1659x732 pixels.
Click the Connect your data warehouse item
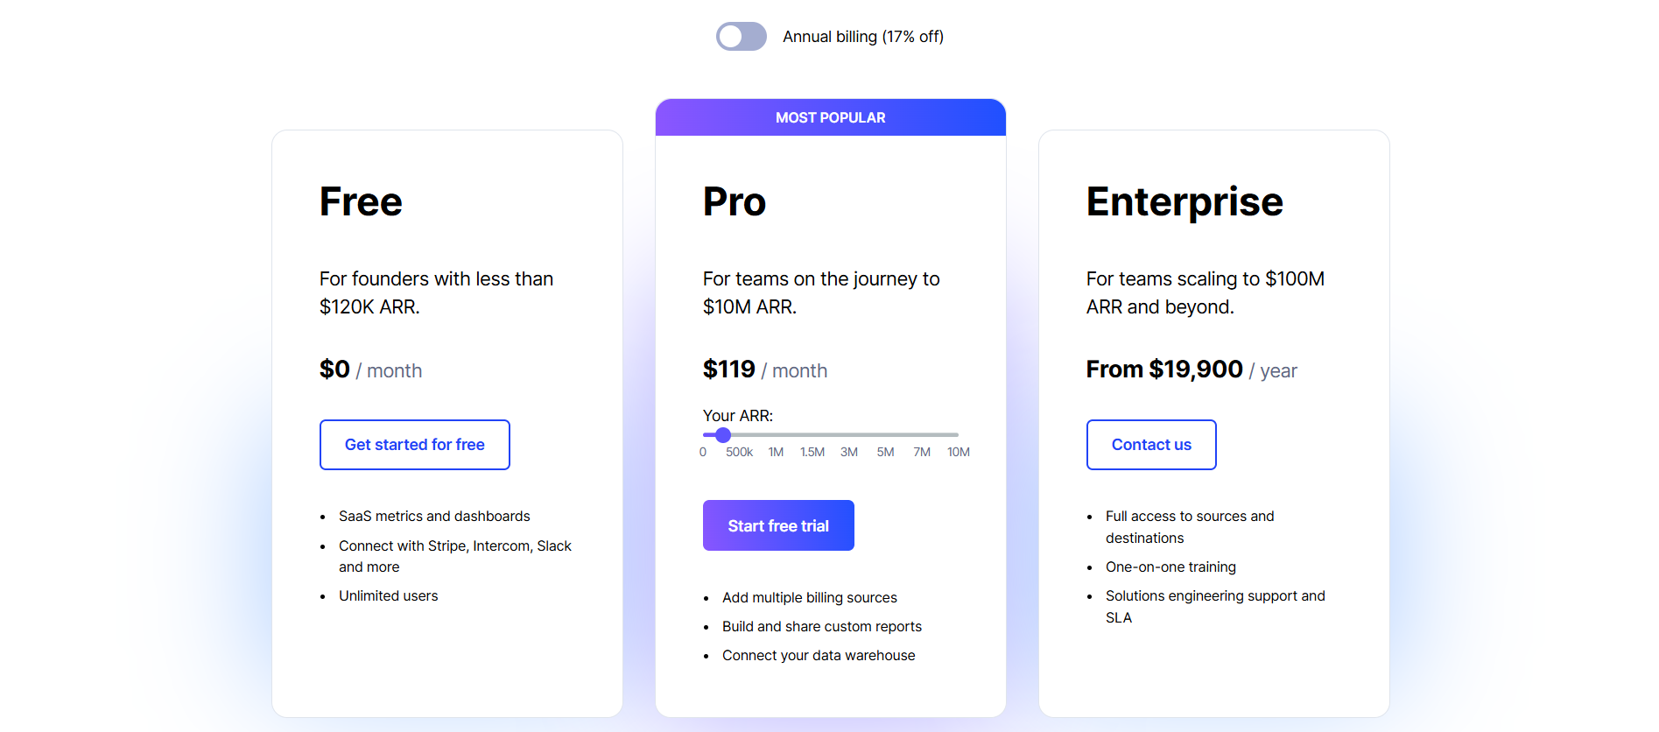point(818,655)
